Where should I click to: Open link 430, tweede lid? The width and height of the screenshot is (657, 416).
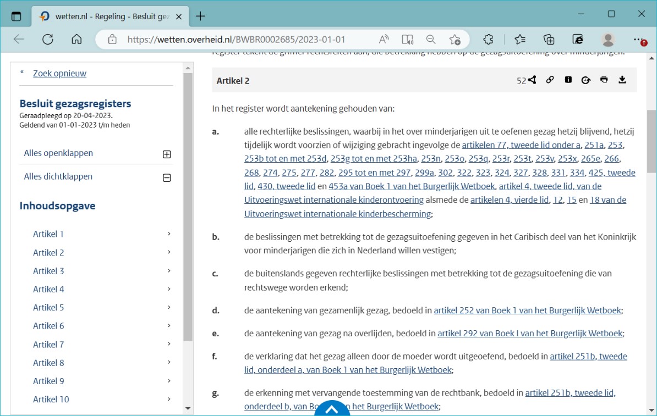click(x=286, y=186)
